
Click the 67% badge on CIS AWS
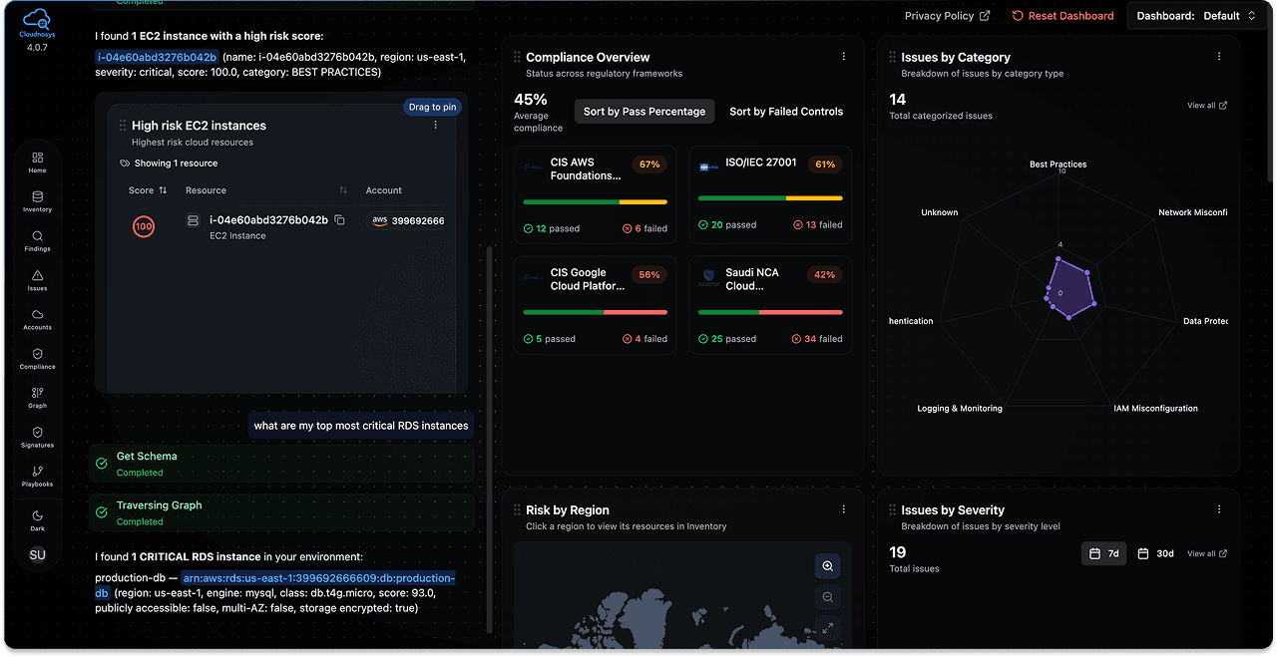[x=649, y=164]
